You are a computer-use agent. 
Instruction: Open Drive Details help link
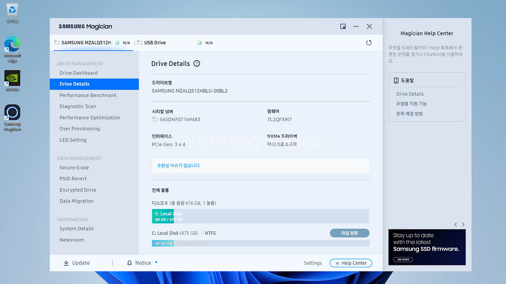point(410,94)
